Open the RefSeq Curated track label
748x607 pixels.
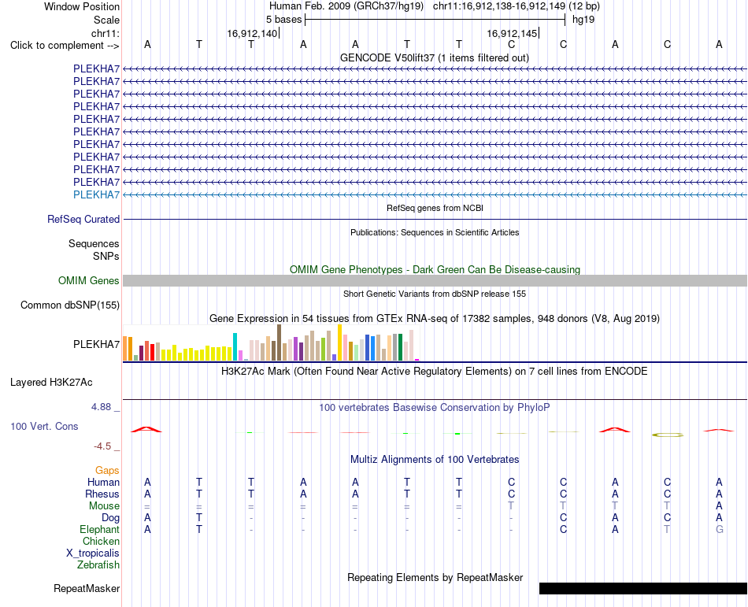(x=83, y=220)
